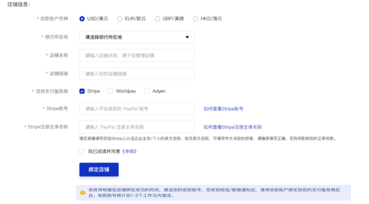Click the dropdown arrow for bank location
Viewport: 369px width, 204px height.
click(x=188, y=37)
